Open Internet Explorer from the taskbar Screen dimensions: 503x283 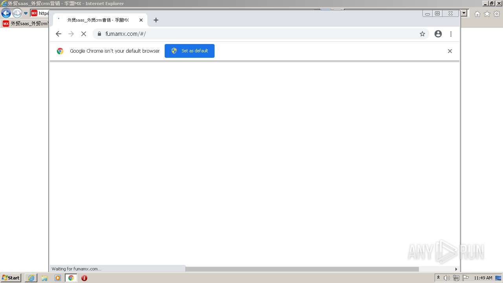(x=31, y=278)
